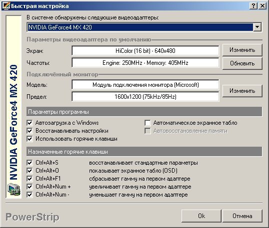Click the Отмена button

242,216
